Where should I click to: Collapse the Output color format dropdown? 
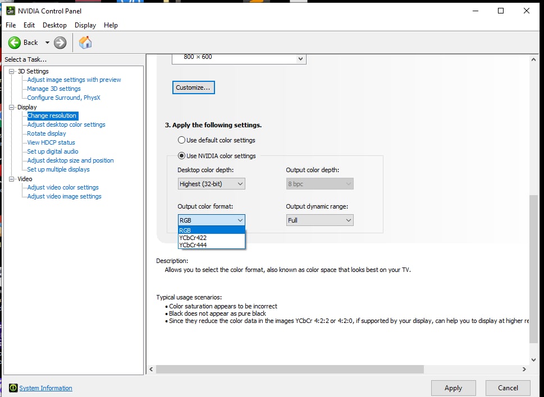[x=211, y=220]
